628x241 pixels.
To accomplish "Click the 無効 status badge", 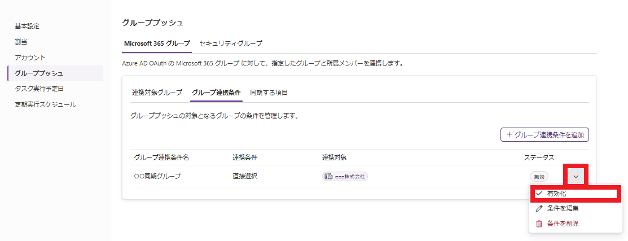I will click(x=539, y=176).
